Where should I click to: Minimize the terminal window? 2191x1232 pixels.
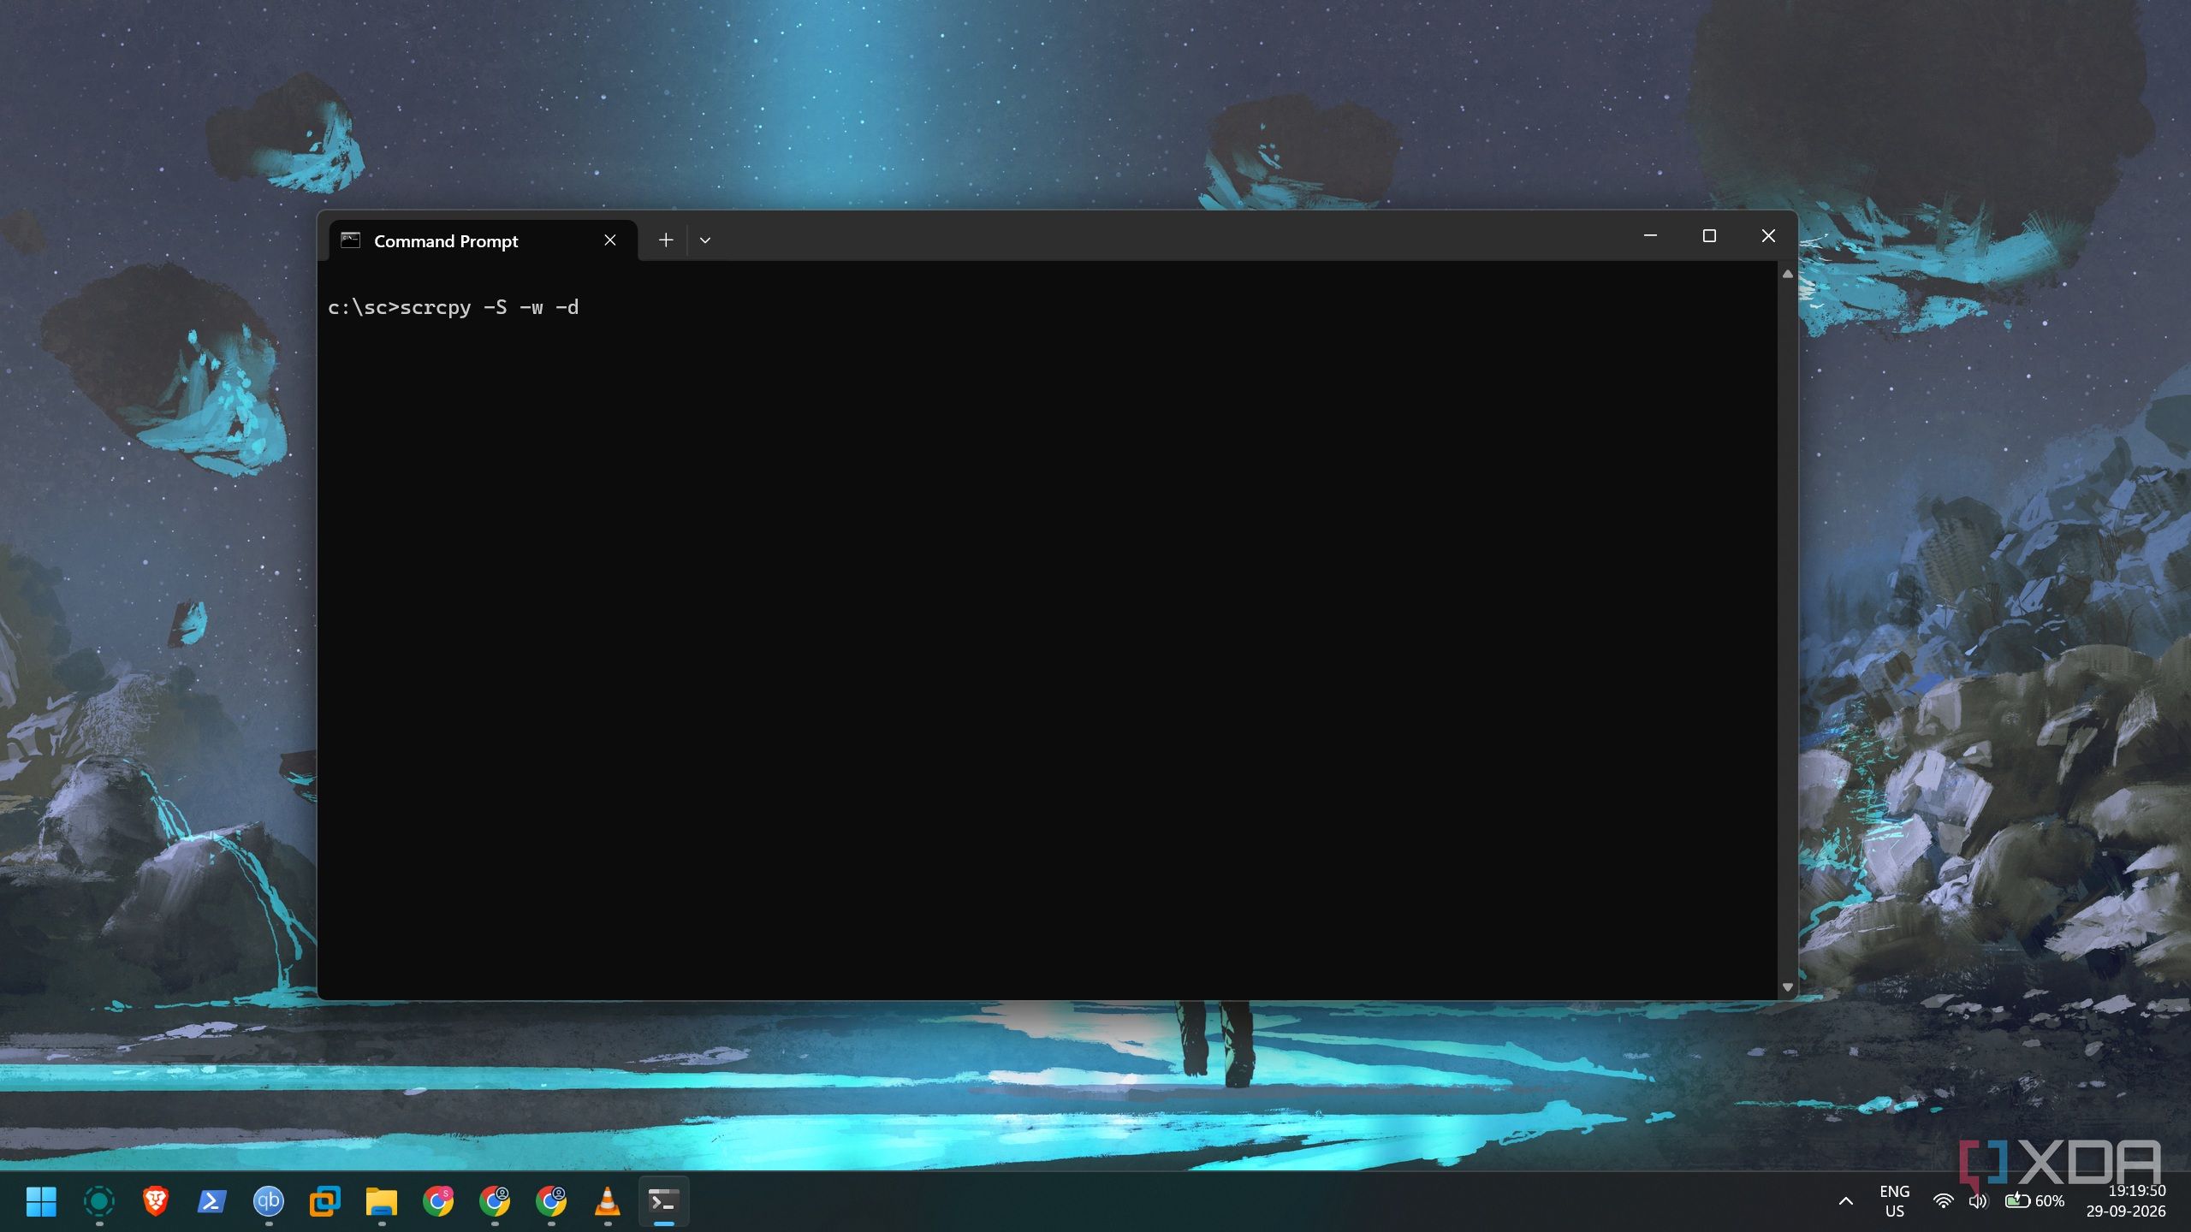pyautogui.click(x=1650, y=235)
